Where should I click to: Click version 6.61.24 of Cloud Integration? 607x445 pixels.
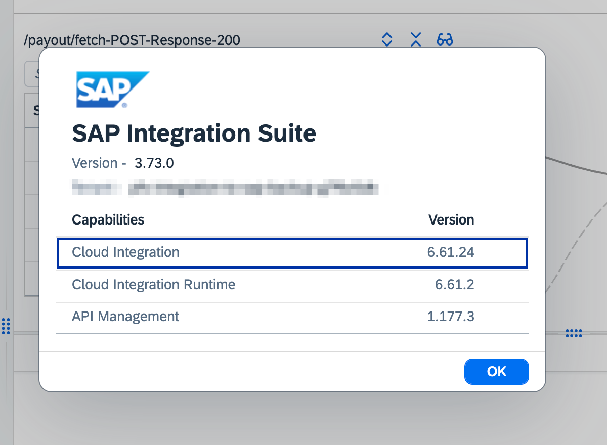click(x=451, y=252)
